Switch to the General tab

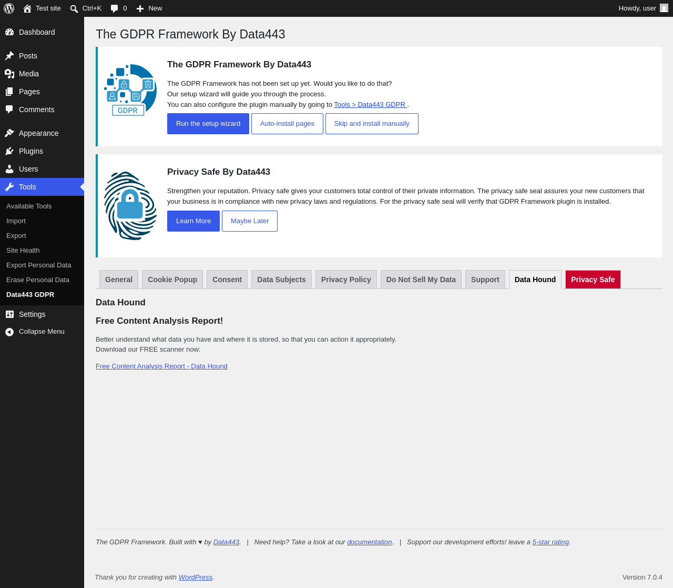coord(119,280)
